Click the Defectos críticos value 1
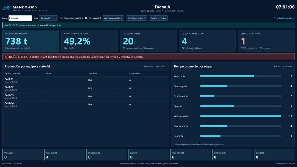Screen dimensions: 297x167 pyautogui.click(x=243, y=41)
